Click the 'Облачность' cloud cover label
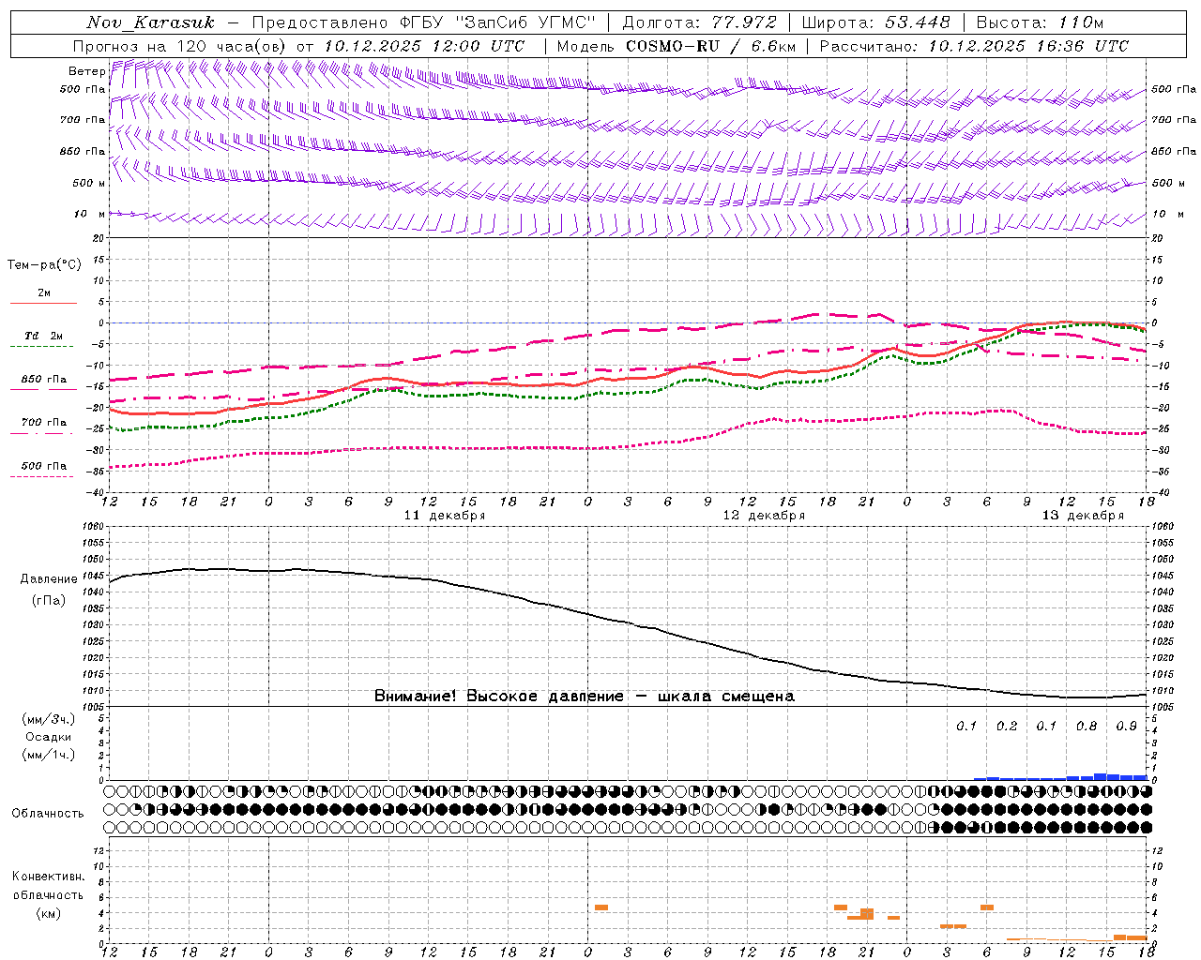 (48, 814)
